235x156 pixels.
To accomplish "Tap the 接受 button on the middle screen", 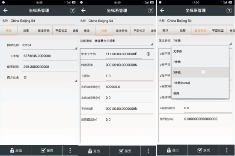I will point(125,151).
